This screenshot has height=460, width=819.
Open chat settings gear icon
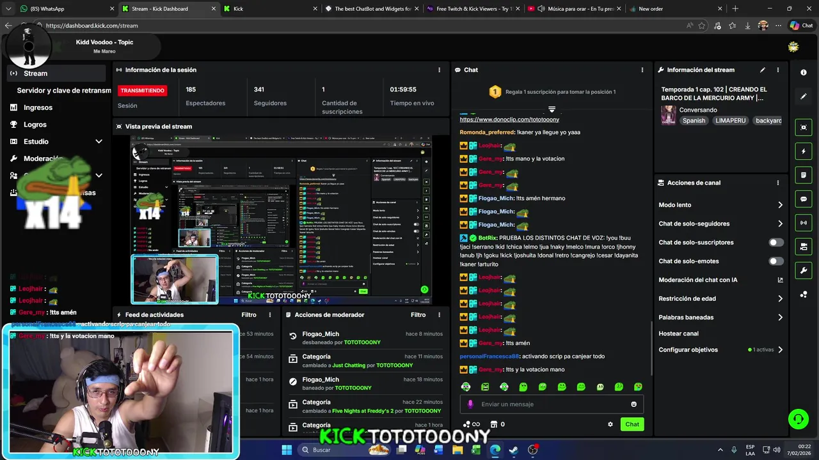pyautogui.click(x=610, y=424)
